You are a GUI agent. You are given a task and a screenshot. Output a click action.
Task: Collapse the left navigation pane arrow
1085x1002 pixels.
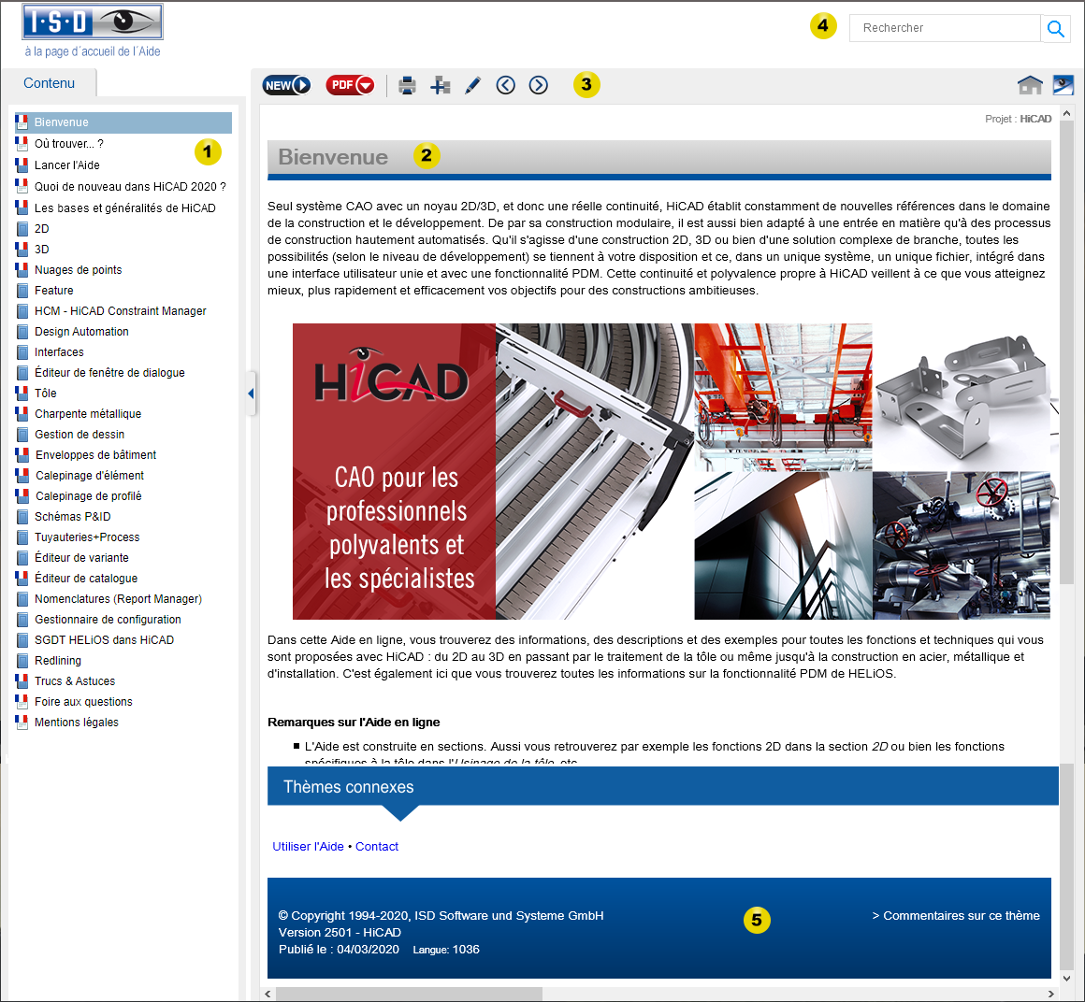[252, 394]
